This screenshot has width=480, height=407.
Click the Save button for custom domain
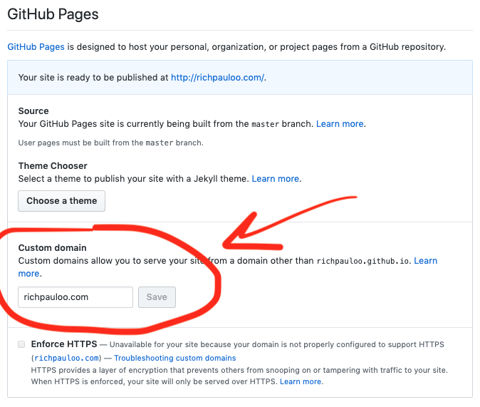[x=157, y=297]
